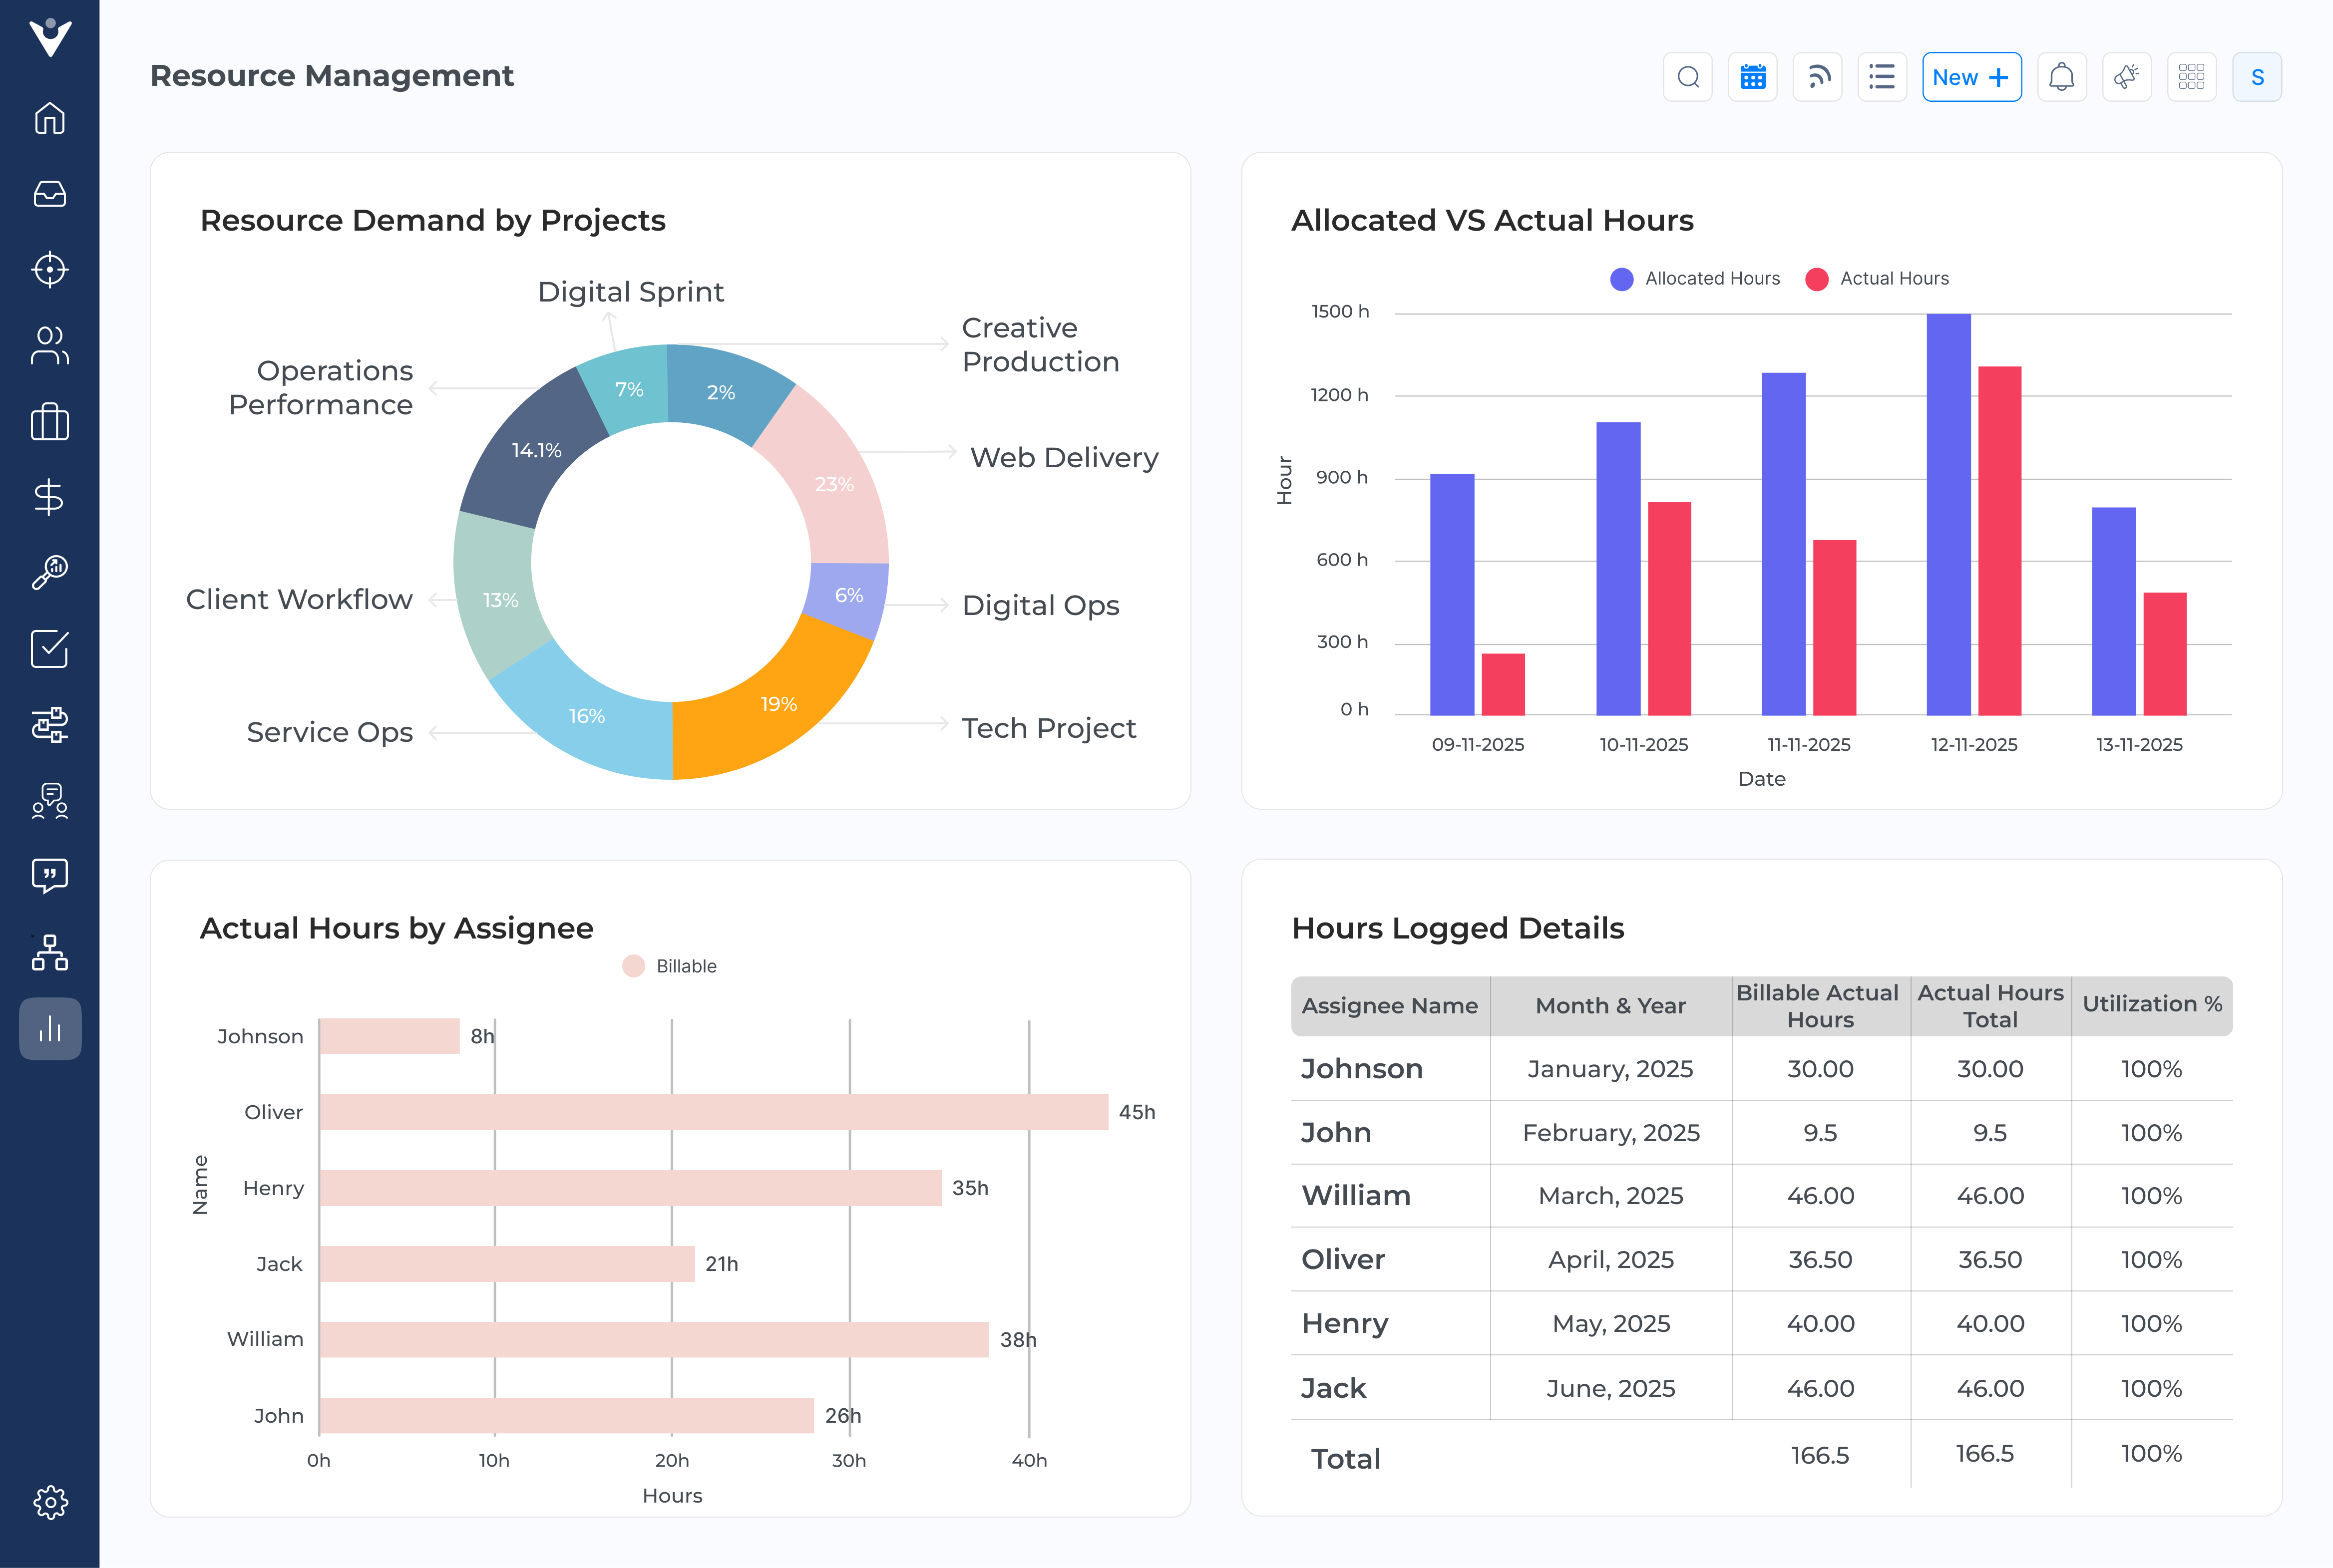Open the apps grid icon
Image resolution: width=2333 pixels, height=1568 pixels.
(x=2191, y=77)
